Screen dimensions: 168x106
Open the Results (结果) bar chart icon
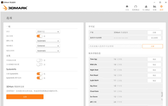[155, 7]
